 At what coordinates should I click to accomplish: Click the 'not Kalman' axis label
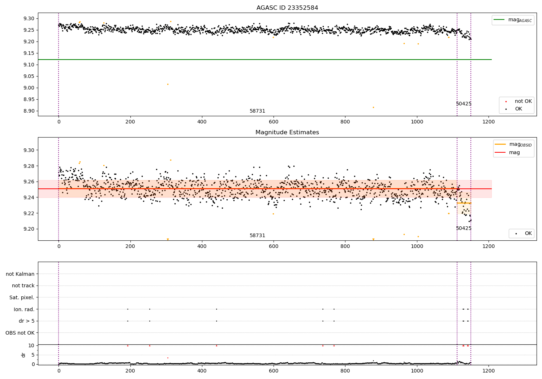20,274
